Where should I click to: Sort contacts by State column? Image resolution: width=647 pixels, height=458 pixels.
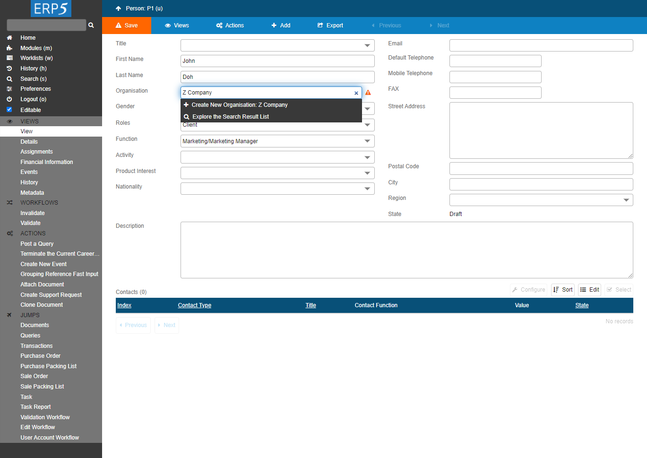coord(582,305)
